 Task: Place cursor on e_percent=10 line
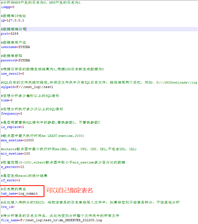(x=13, y=167)
